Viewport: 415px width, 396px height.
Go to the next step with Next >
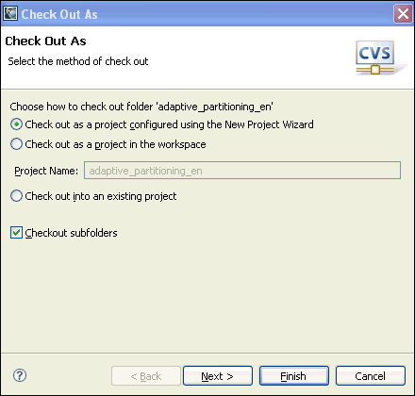coord(218,375)
